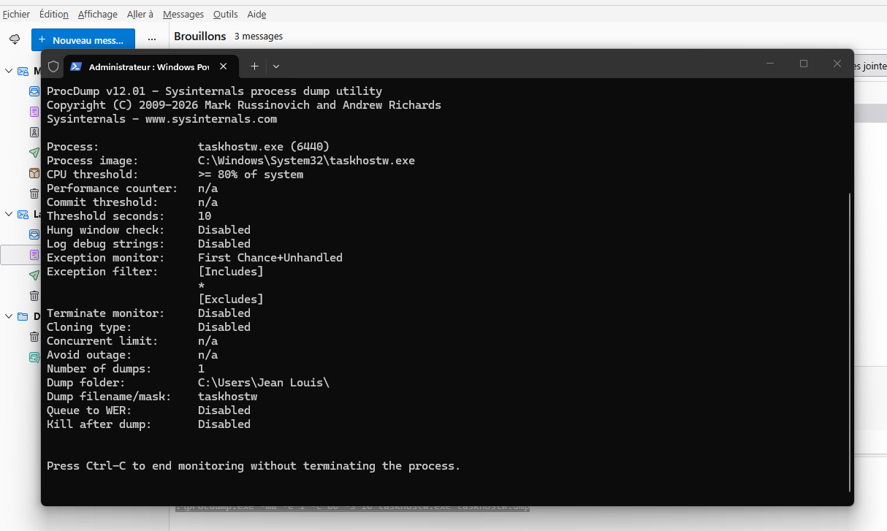This screenshot has width=887, height=531.
Task: Open Trash folder under account La
Action: (x=34, y=296)
